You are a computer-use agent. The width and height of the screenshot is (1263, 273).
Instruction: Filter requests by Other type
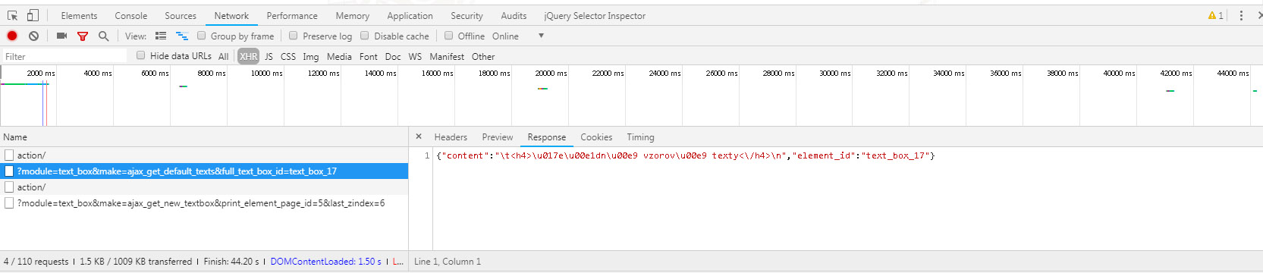click(483, 56)
